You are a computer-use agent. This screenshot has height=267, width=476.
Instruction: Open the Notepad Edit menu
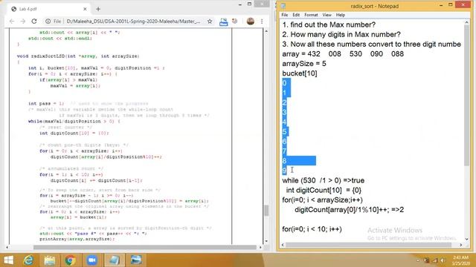296,15
